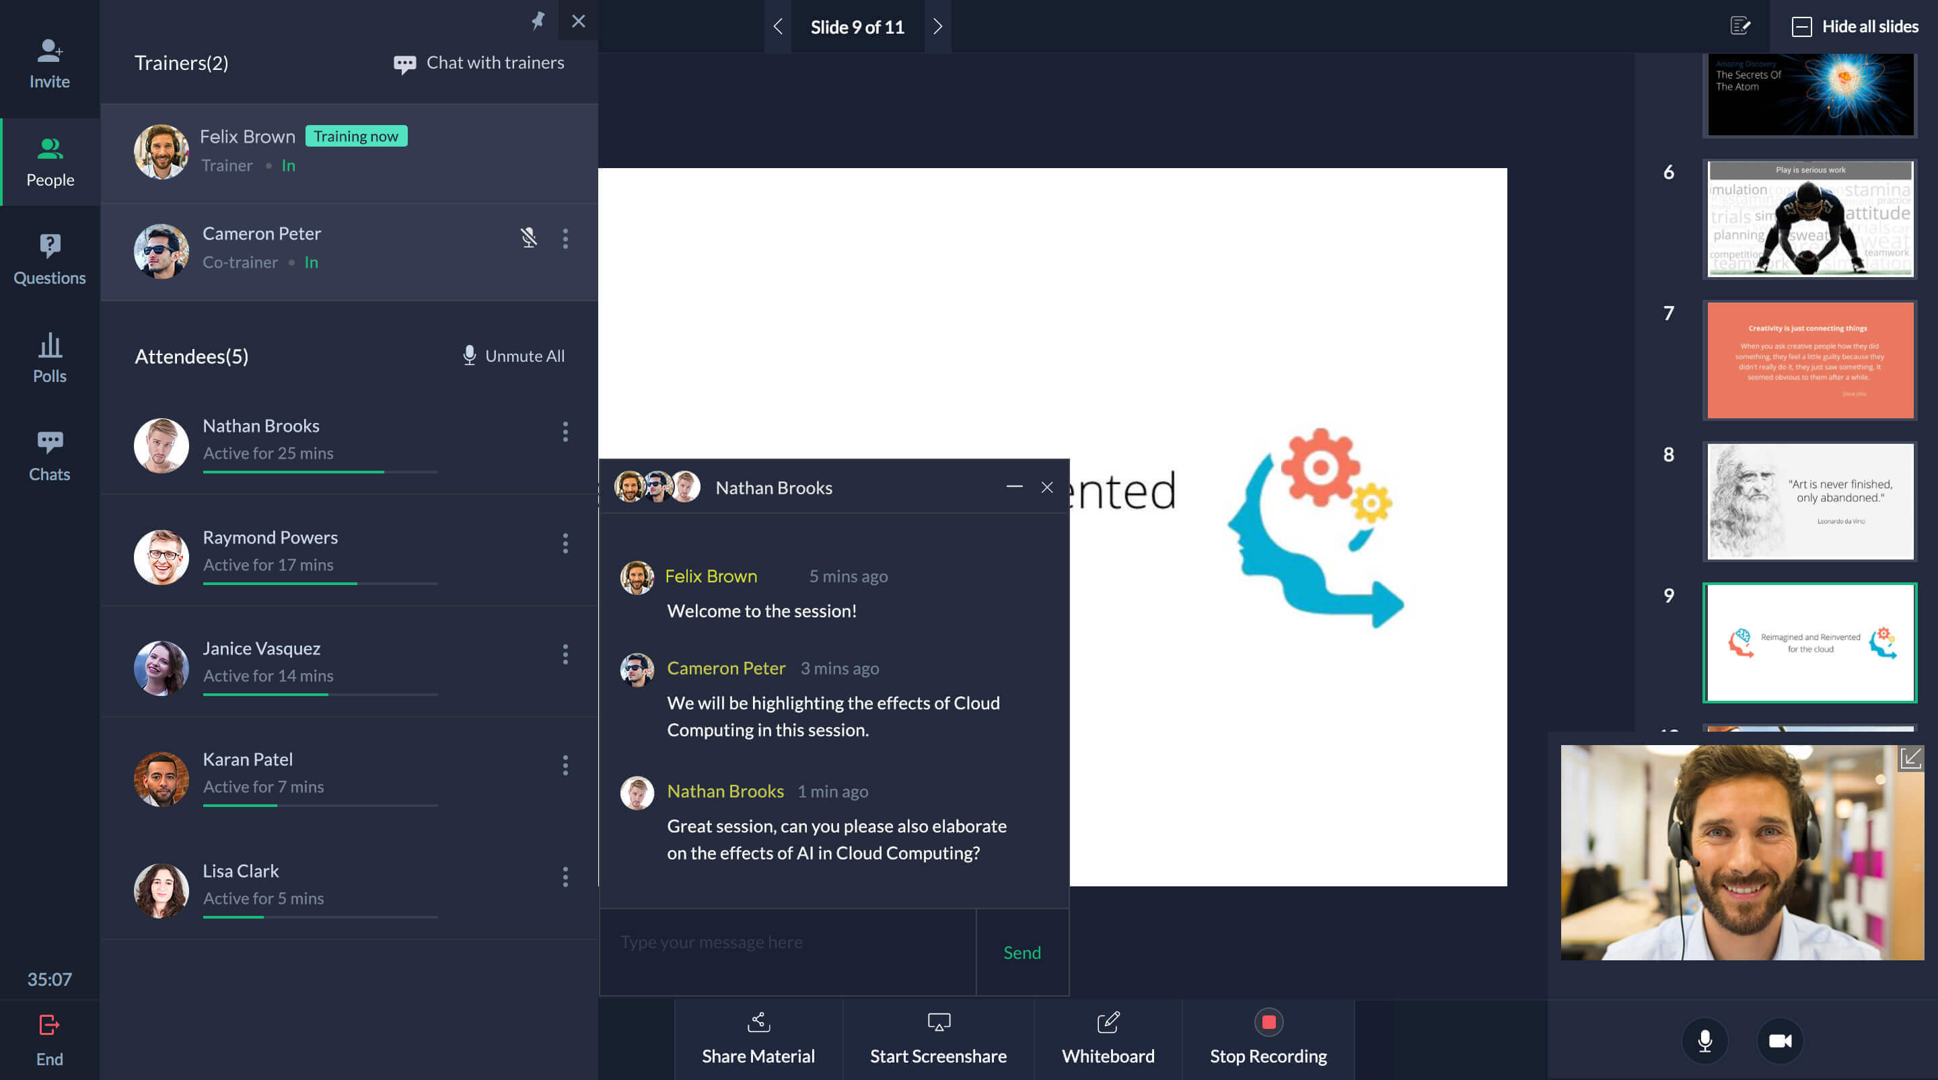The width and height of the screenshot is (1938, 1080).
Task: Expand options for Karan Patel attendee
Action: coord(565,765)
